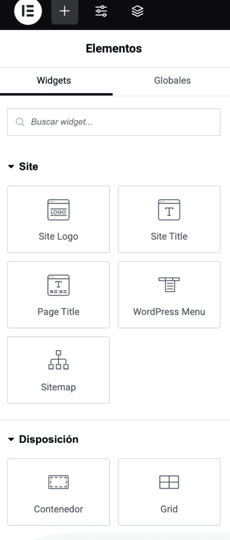Click the Elementos panel title

pyautogui.click(x=114, y=49)
